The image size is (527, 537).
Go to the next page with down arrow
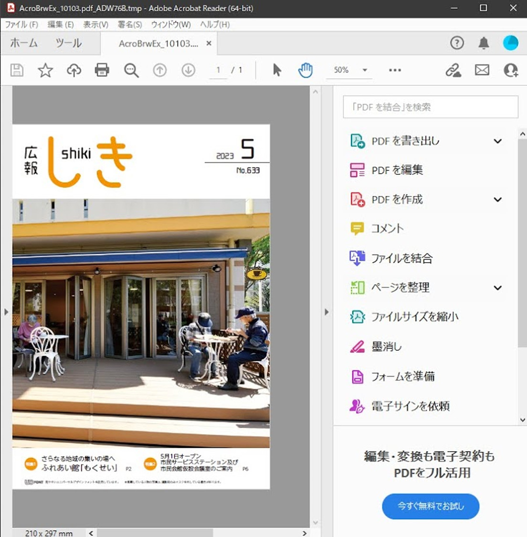[x=189, y=70]
